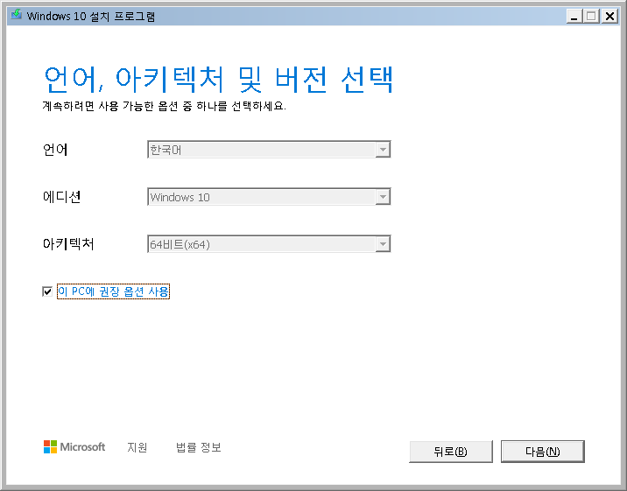
Task: Click the '계속하려면 사용 가능한 옵션' instruction text
Action: 165,106
